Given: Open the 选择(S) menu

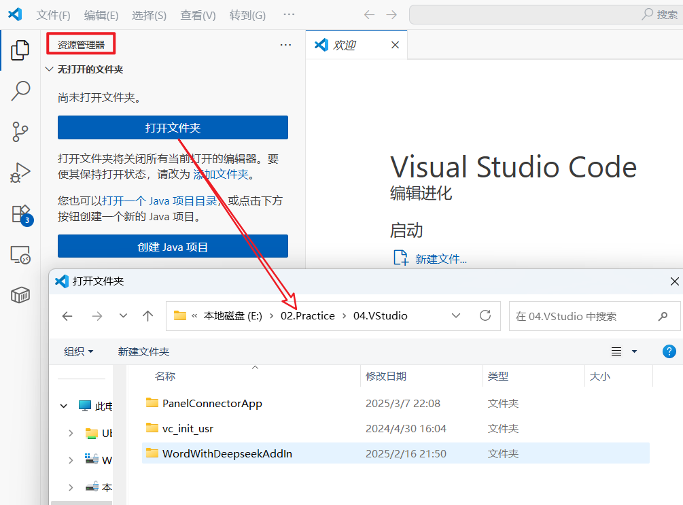Looking at the screenshot, I should (149, 15).
